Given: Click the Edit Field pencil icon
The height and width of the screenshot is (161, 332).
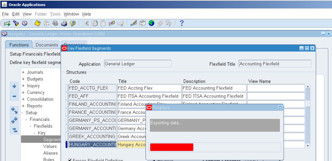Looking at the screenshot, I should coord(134,23).
